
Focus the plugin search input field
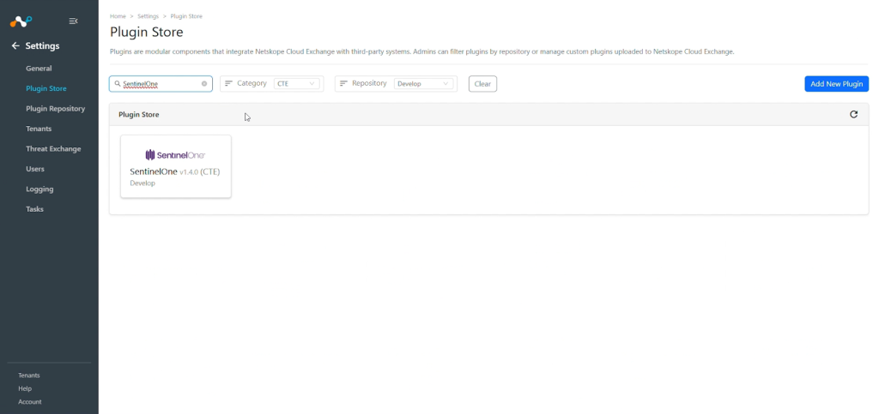pos(161,83)
